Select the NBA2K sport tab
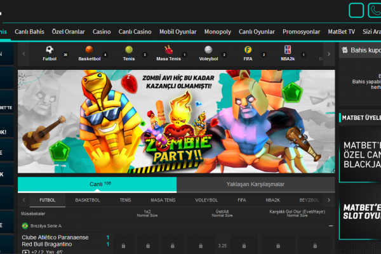The height and width of the screenshot is (254, 381). pos(272,200)
